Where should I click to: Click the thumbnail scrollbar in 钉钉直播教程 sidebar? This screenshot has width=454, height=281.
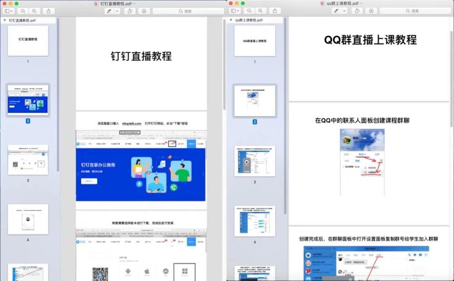pyautogui.click(x=58, y=94)
